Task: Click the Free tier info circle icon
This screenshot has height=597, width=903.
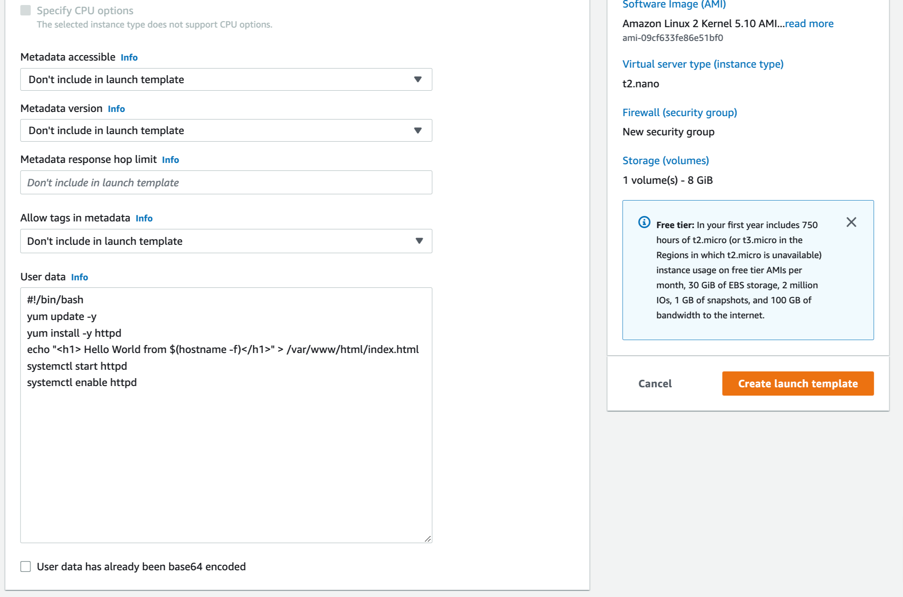Action: 644,222
